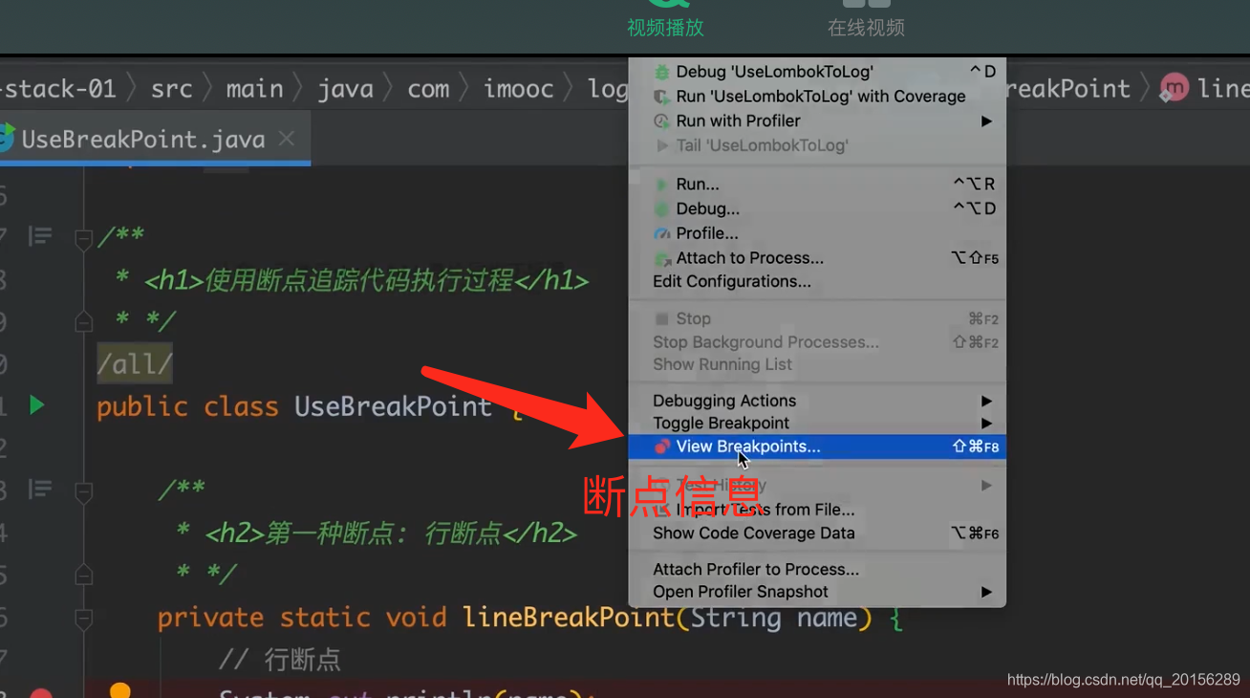This screenshot has height=698, width=1250.
Task: Collapse the class Javadoc comment fold
Action: (83, 237)
